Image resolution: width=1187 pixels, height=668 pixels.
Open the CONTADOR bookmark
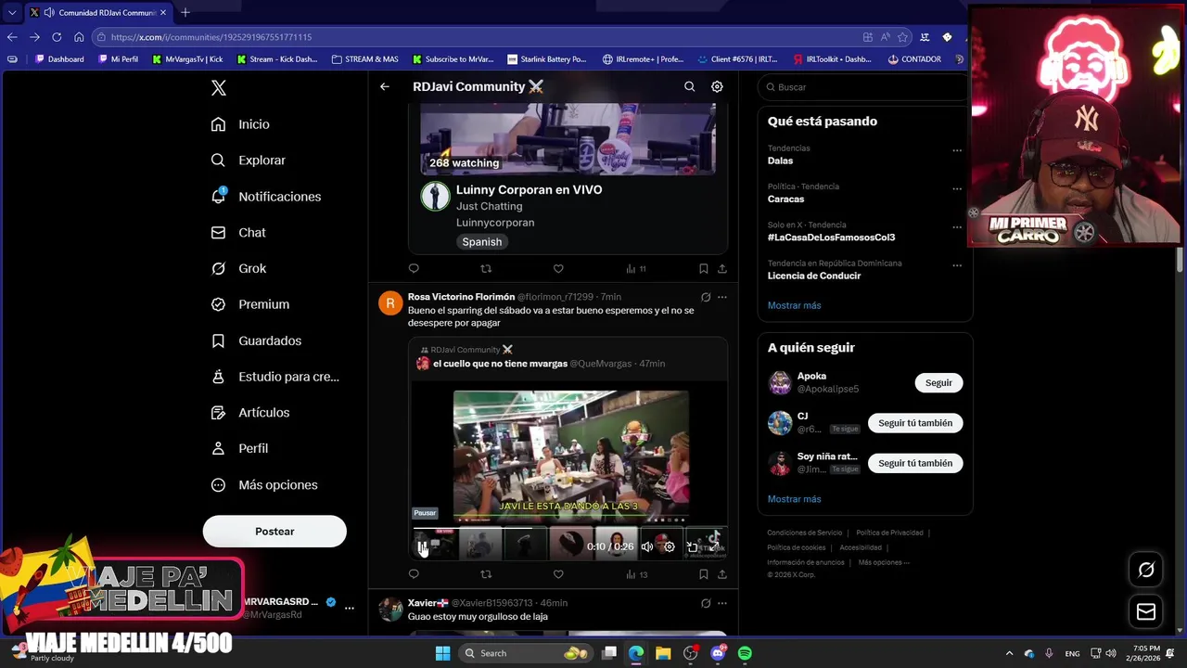[x=914, y=59]
